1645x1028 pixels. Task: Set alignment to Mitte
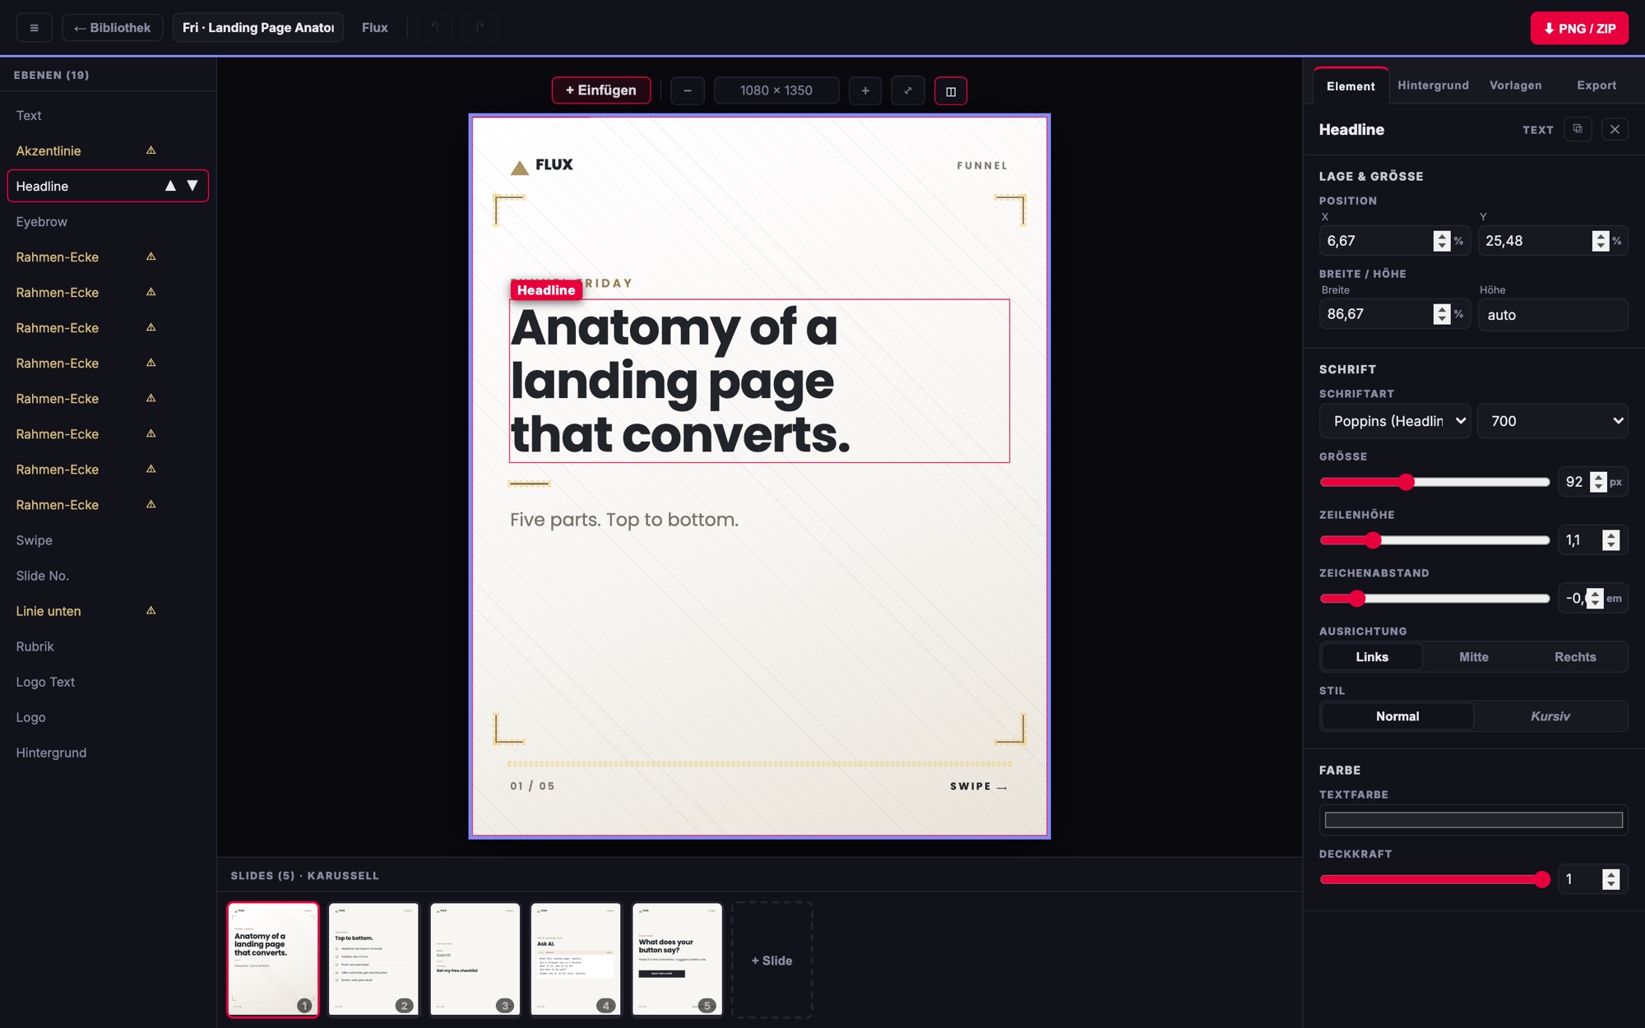tap(1474, 657)
